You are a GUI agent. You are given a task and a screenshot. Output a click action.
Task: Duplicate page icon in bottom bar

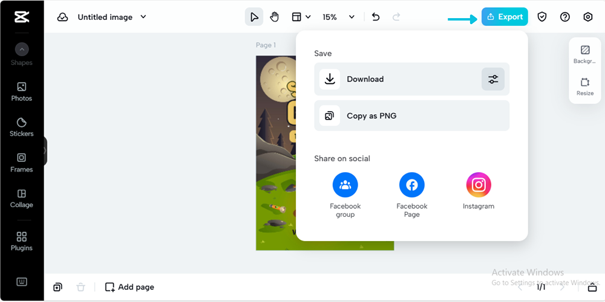[x=57, y=287]
